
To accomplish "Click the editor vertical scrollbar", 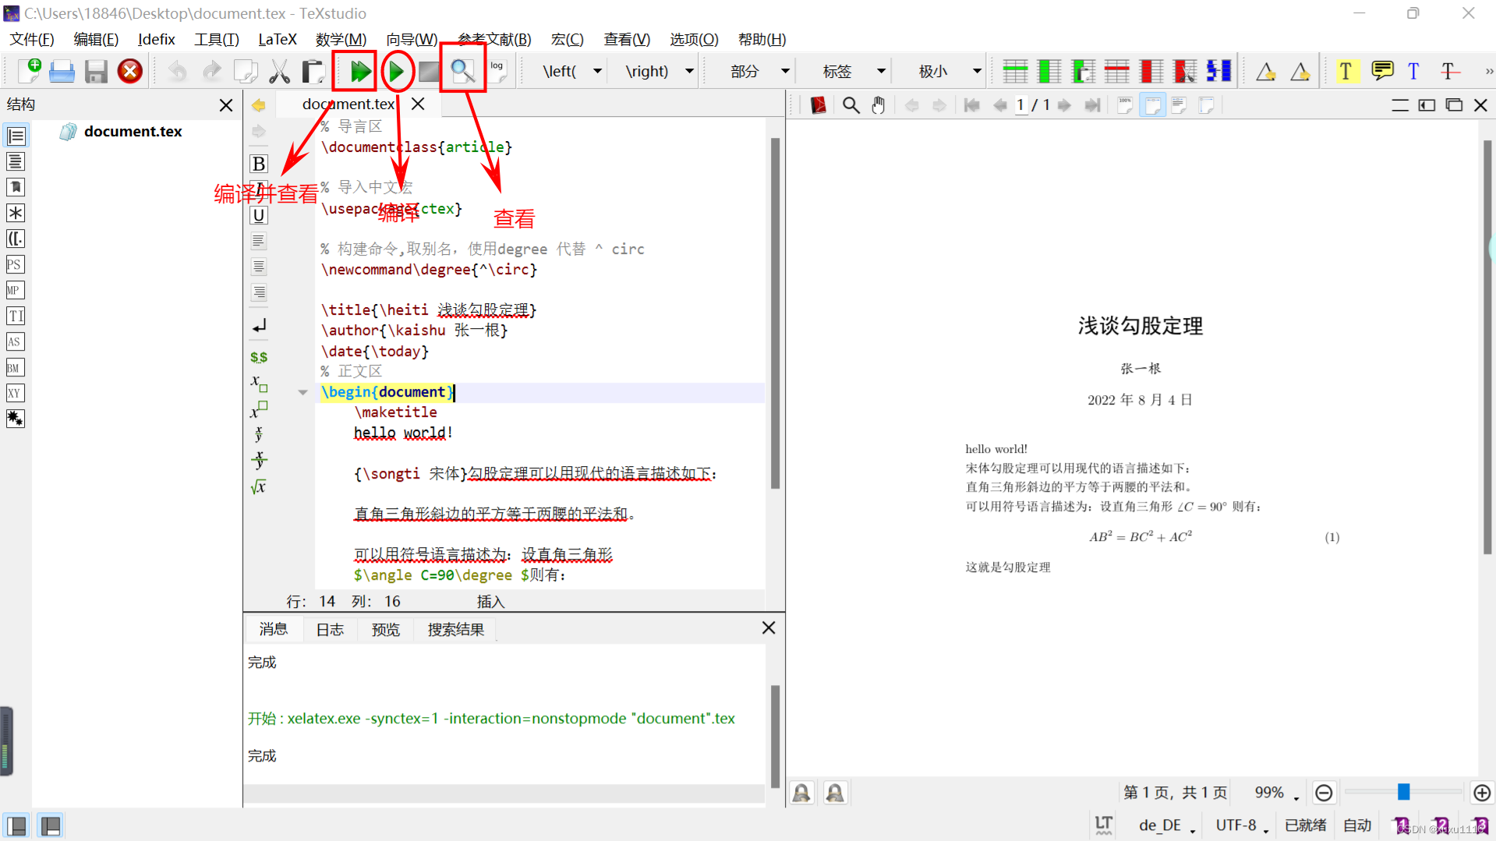I will [775, 313].
